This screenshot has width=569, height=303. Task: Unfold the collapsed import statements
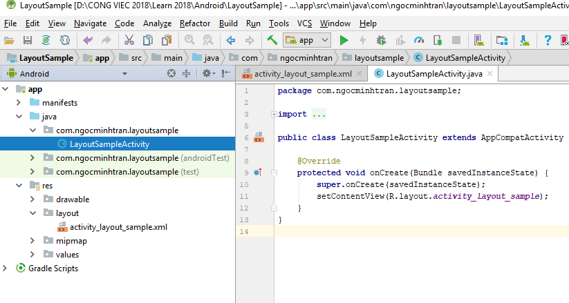pyautogui.click(x=274, y=114)
